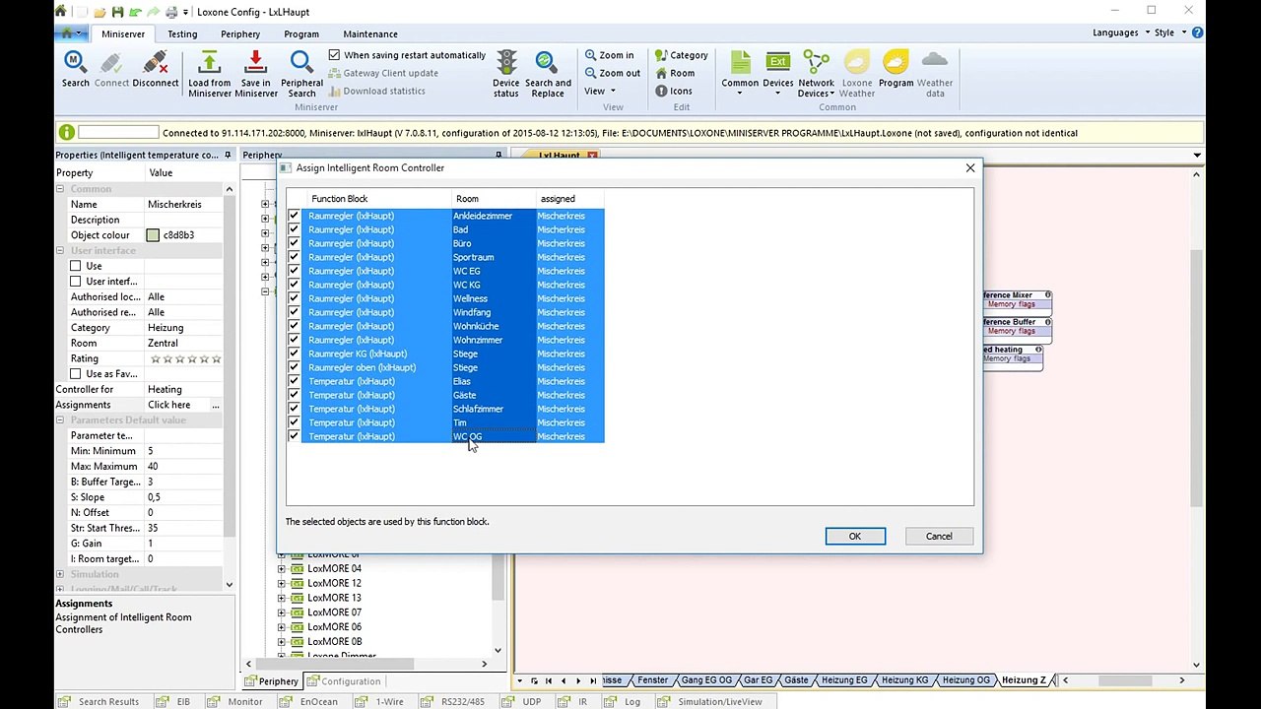Tick the 'User interf...' checkbox
1261x709 pixels.
pyautogui.click(x=76, y=282)
